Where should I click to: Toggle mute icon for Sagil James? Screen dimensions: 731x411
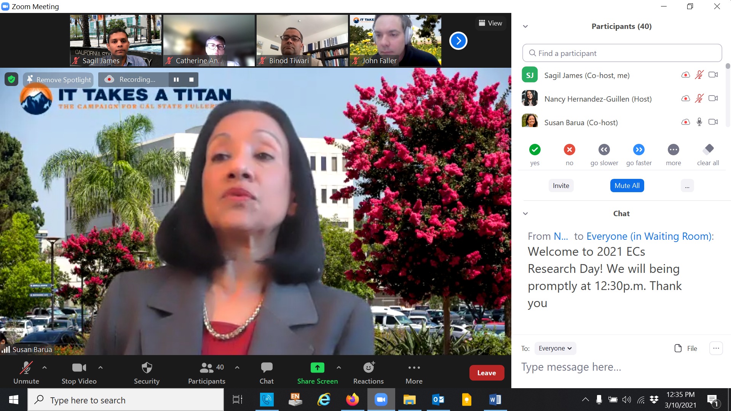(x=699, y=75)
